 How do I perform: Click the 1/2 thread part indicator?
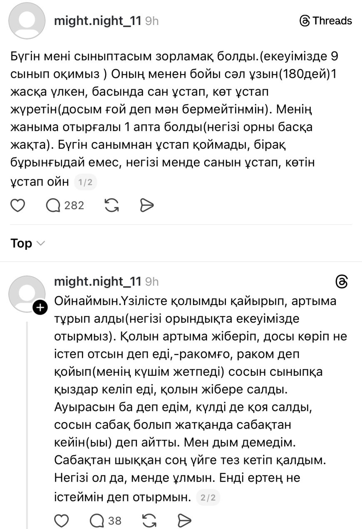(x=85, y=182)
